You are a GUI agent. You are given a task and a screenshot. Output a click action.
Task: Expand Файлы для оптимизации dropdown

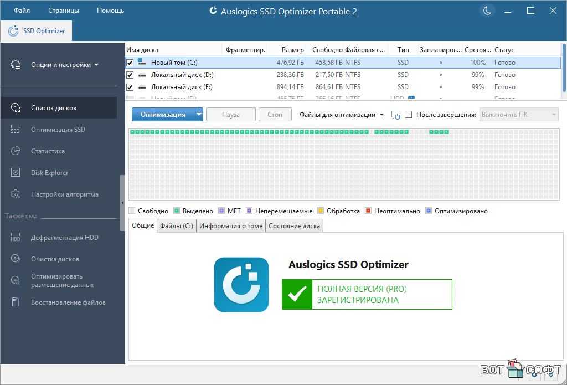(x=342, y=115)
